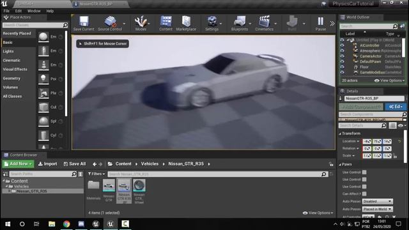Toggle visibility of DefaultPawn actor
The height and width of the screenshot is (230, 409).
click(343, 61)
